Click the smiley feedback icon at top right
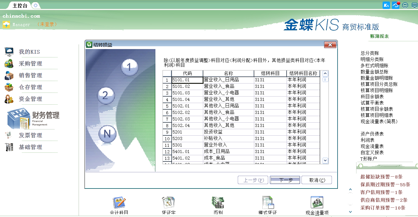Screen dimensions: 418x217 (x=405, y=5)
